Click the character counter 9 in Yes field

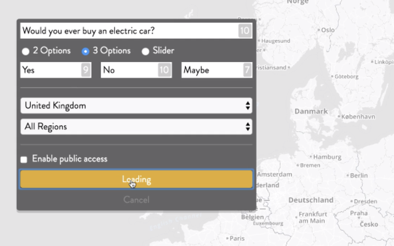pos(85,70)
